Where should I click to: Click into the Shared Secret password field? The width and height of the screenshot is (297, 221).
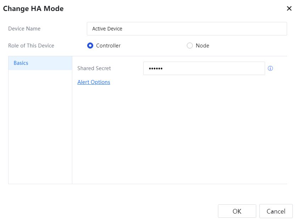[204, 68]
